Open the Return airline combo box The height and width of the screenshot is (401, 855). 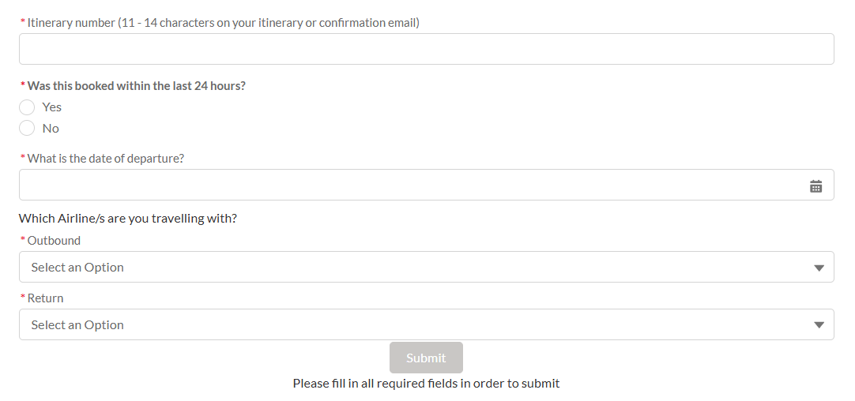click(427, 324)
